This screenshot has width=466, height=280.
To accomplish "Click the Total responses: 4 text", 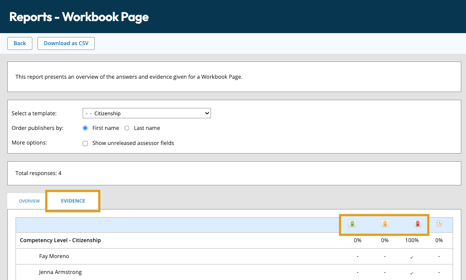I will (x=38, y=173).
